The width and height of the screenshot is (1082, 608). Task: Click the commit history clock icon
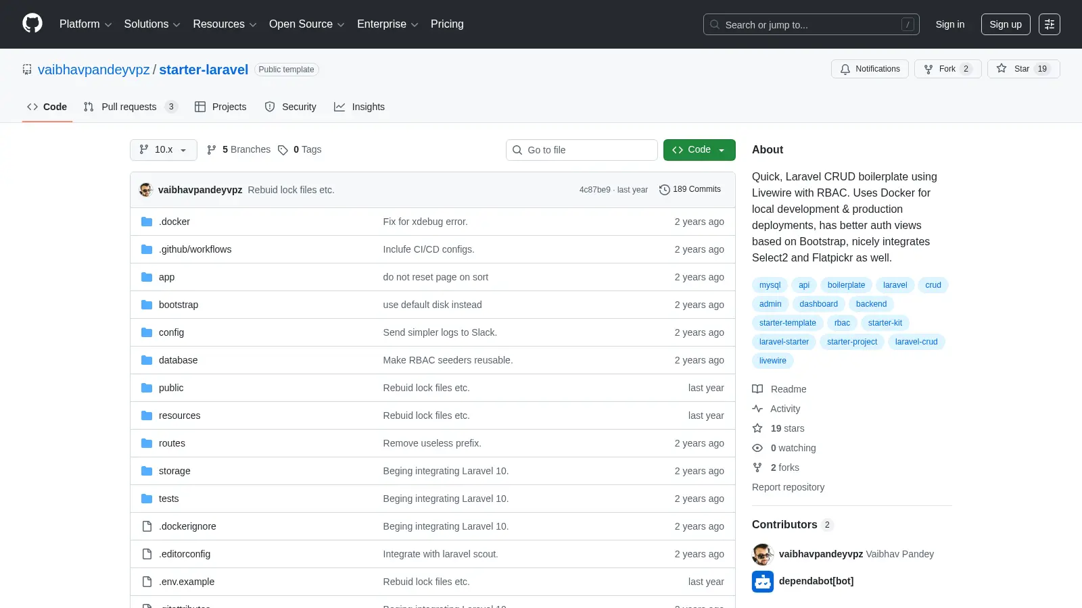tap(665, 190)
